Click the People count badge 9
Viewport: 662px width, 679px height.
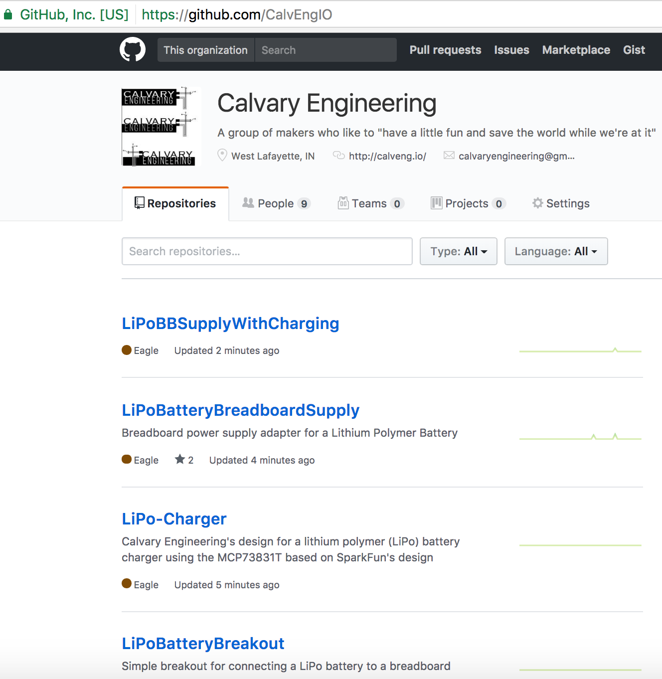[304, 203]
